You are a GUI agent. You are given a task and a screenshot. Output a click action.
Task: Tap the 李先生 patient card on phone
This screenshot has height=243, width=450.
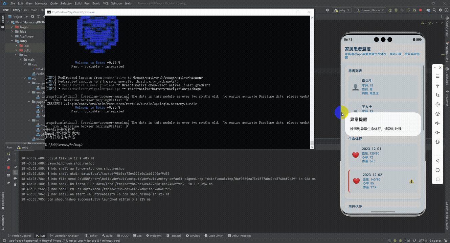[382, 87]
